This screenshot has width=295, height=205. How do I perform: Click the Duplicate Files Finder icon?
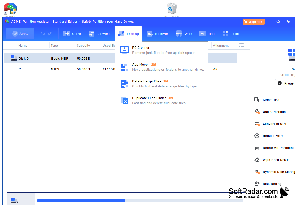(x=124, y=101)
